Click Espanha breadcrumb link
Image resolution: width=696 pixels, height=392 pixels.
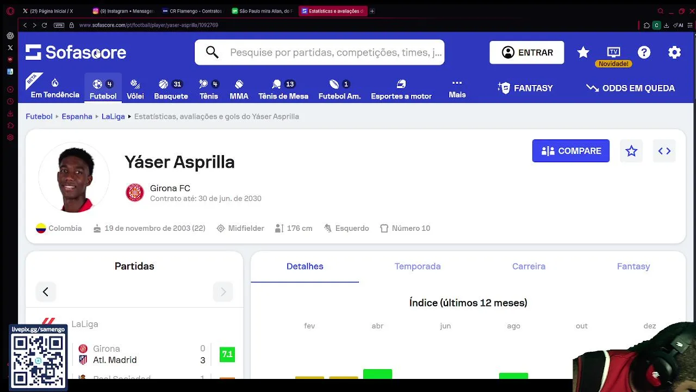[77, 117]
